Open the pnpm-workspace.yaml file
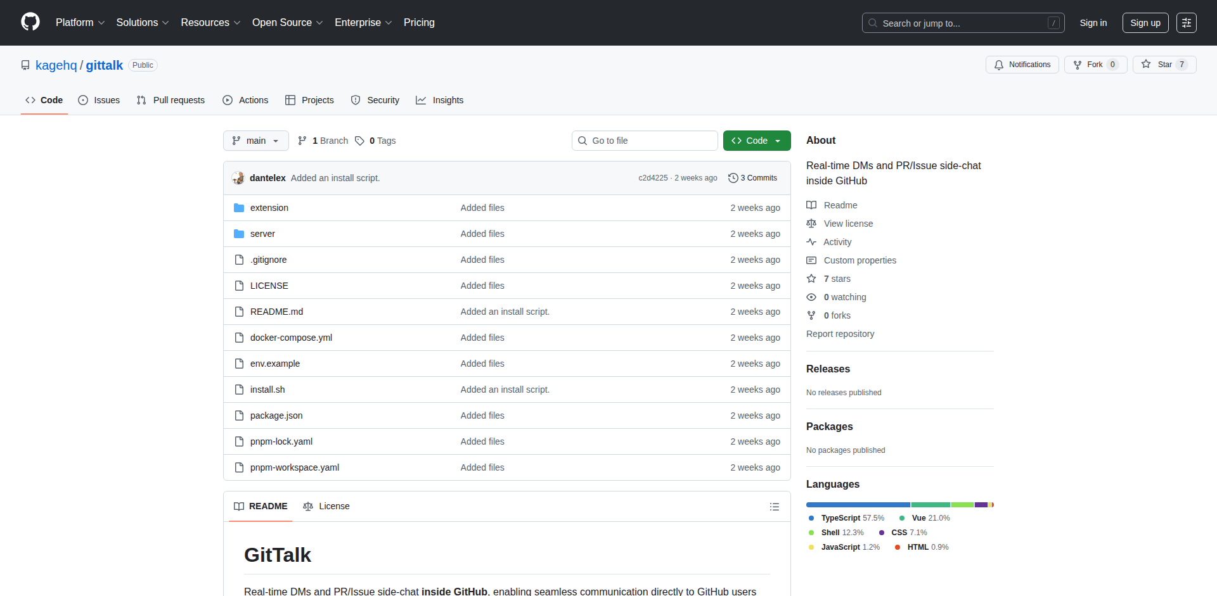1217x596 pixels. (x=295, y=467)
